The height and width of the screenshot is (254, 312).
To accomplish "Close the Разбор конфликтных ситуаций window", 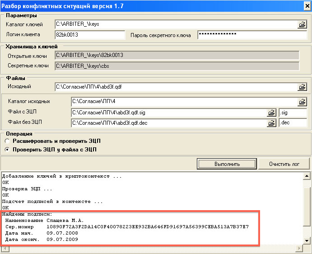I will coord(305,5).
